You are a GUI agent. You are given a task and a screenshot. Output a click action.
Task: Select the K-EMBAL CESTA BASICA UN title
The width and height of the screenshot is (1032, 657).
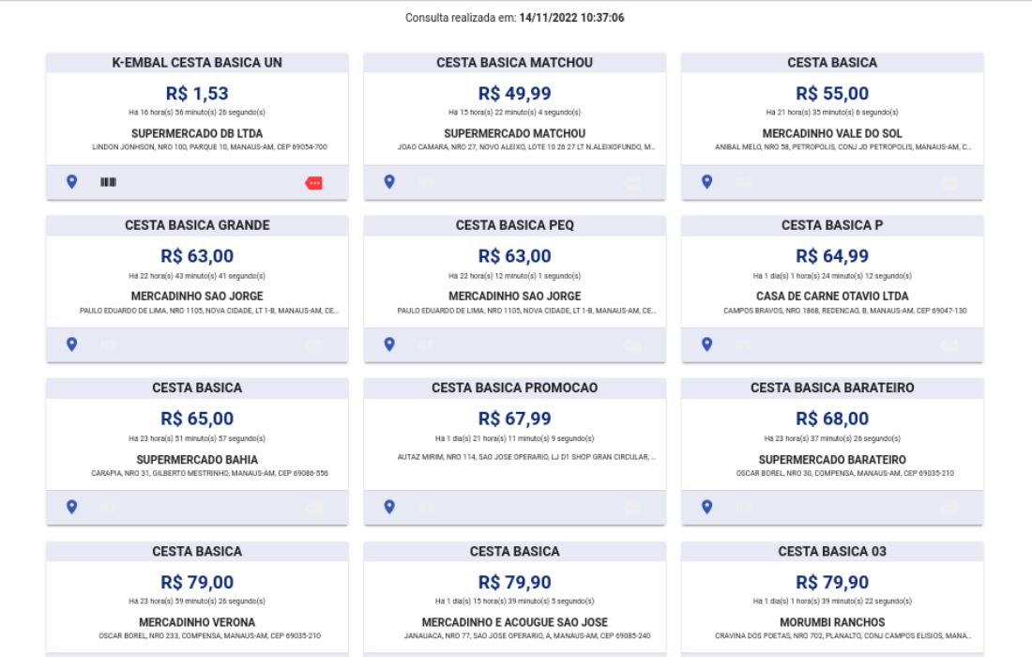197,63
